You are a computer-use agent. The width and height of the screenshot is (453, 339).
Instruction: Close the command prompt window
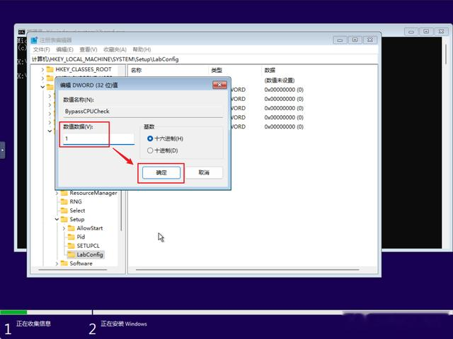point(441,31)
